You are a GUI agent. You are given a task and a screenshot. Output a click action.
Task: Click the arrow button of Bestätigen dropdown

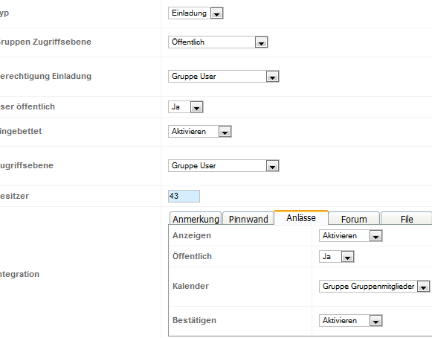(375, 321)
